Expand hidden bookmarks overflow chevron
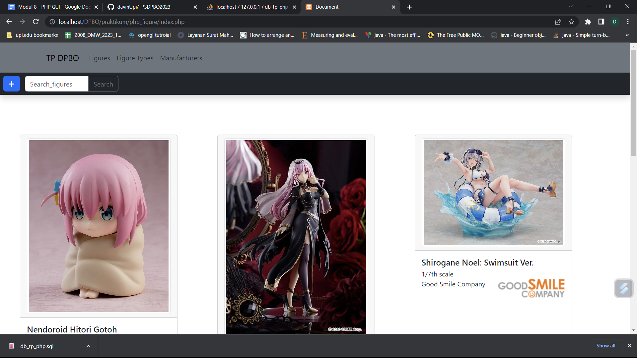The image size is (637, 358). tap(627, 35)
